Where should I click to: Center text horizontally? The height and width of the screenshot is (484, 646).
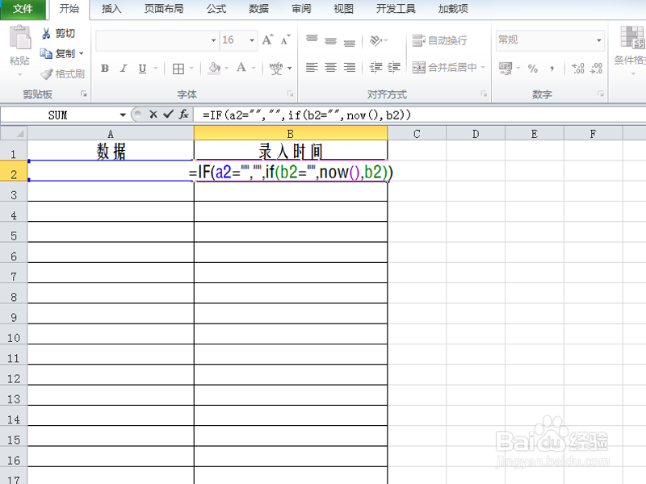(x=331, y=68)
